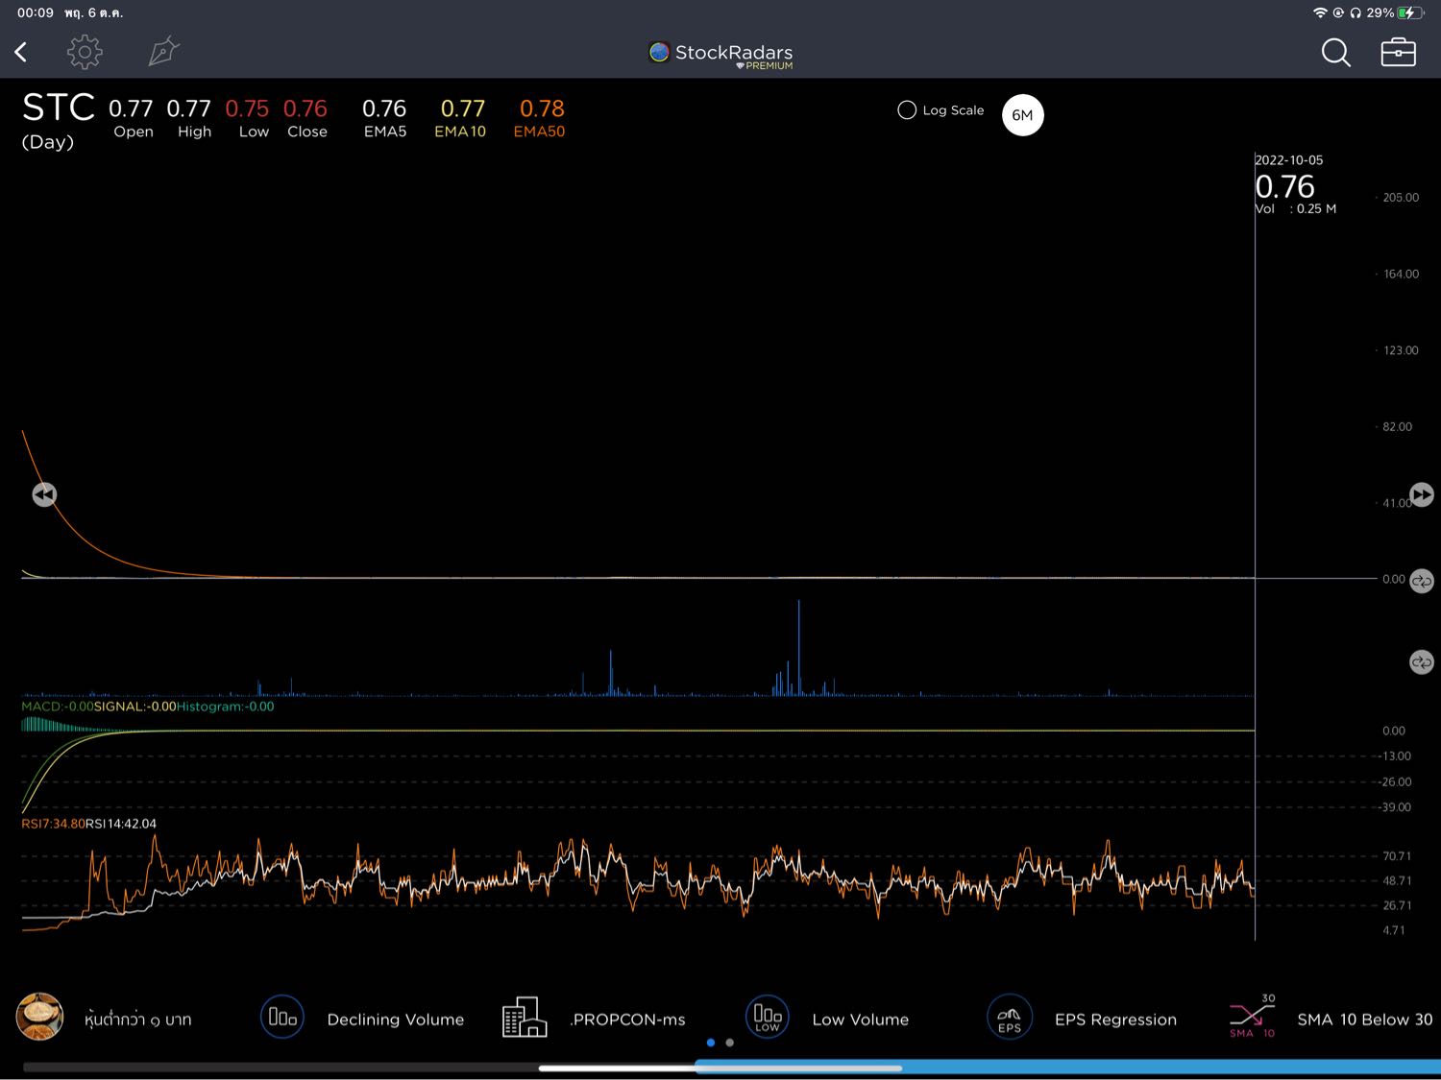The image size is (1441, 1080).
Task: Toggle the link icon beside the volume chart
Action: 1422,662
